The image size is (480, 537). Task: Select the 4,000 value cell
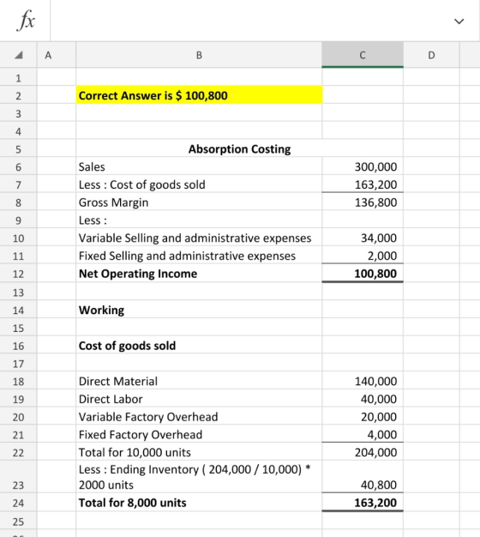click(x=363, y=435)
